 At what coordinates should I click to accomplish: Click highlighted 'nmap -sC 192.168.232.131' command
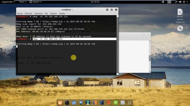47,39
